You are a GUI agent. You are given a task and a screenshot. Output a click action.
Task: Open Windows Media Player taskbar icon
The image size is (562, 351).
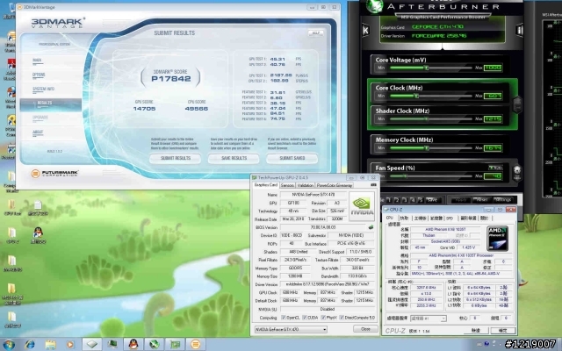(x=70, y=345)
